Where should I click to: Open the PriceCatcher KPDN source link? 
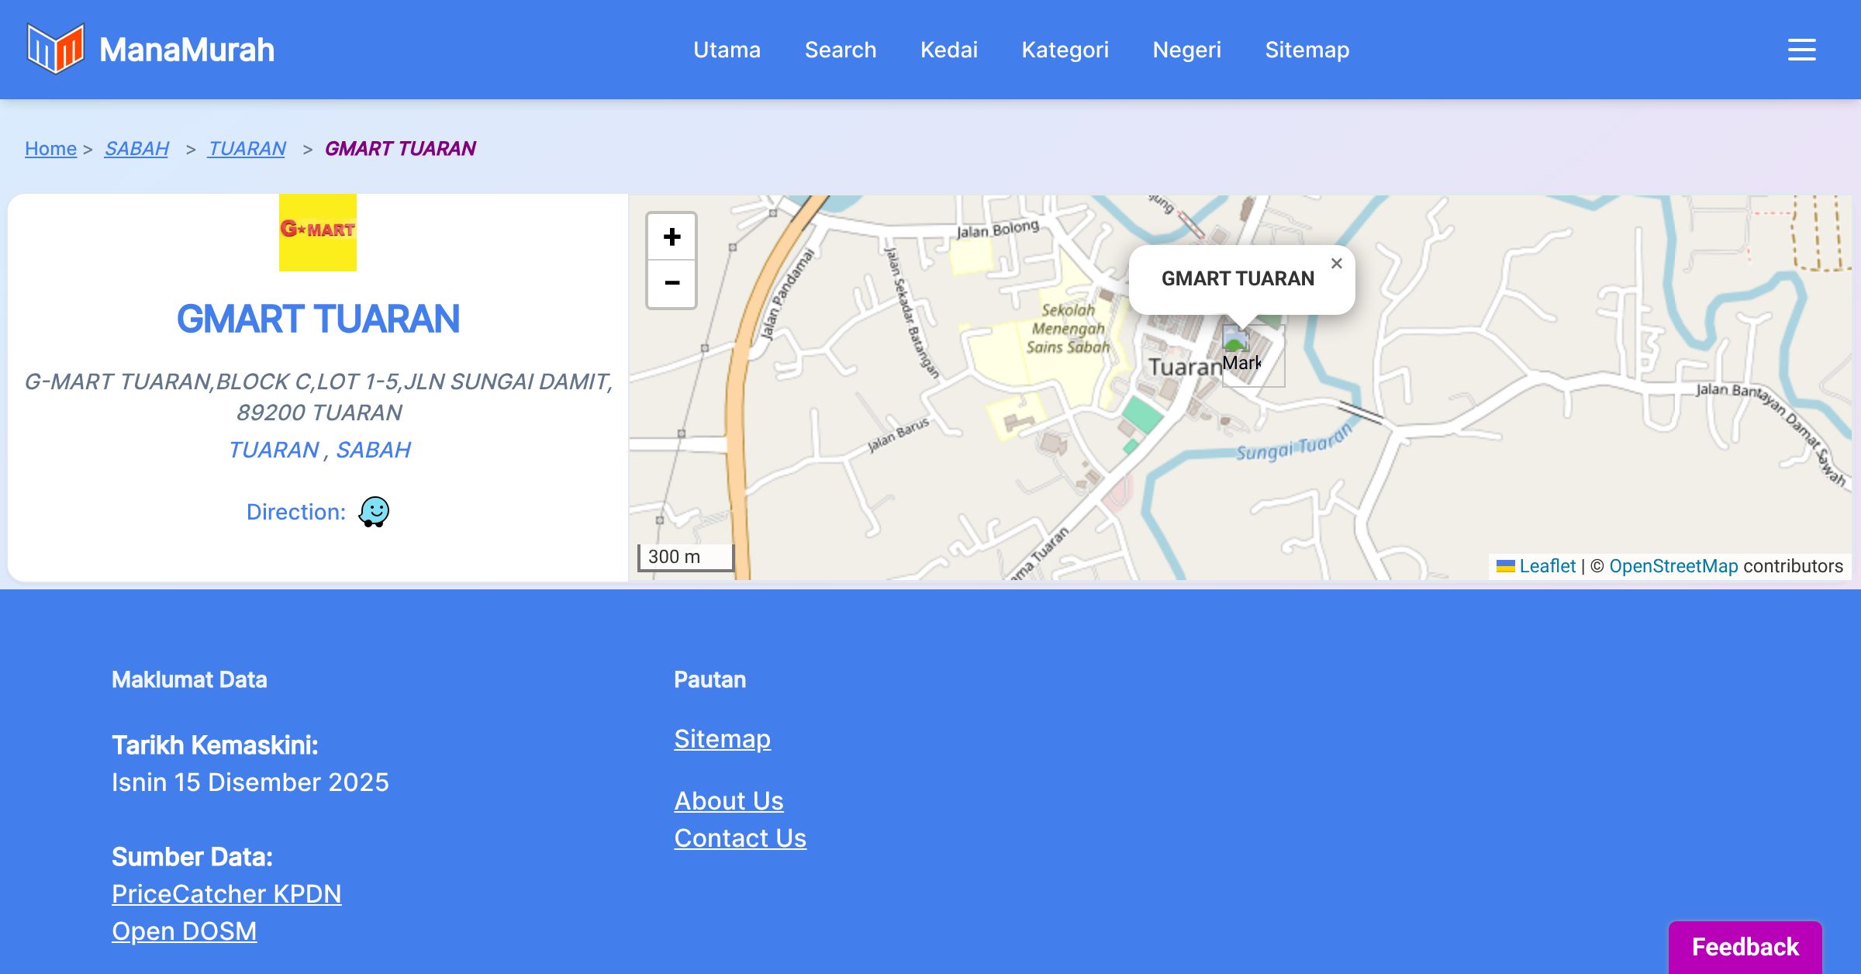coord(226,893)
